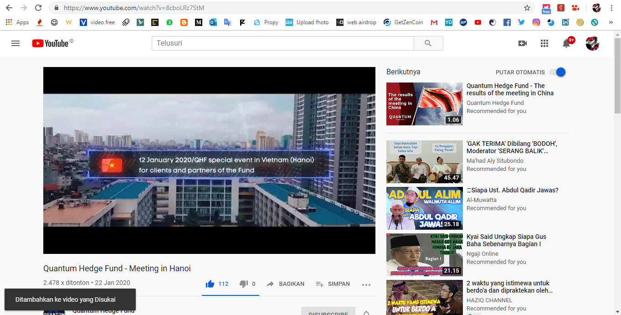Open the BAGIKAN share button
621x315 pixels.
285,284
